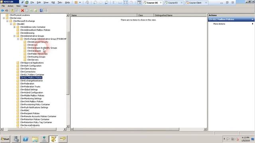The image size is (255, 143).
Task: Open the VMware Tabs menu
Action: click(x=60, y=2)
